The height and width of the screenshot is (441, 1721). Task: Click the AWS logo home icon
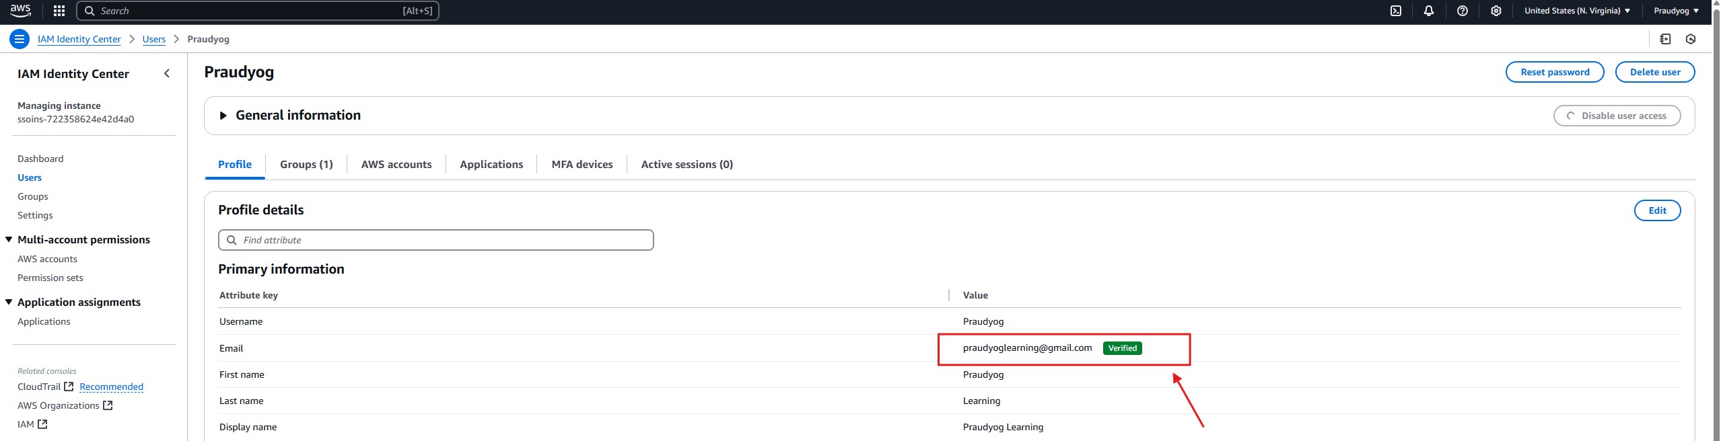[x=21, y=11]
